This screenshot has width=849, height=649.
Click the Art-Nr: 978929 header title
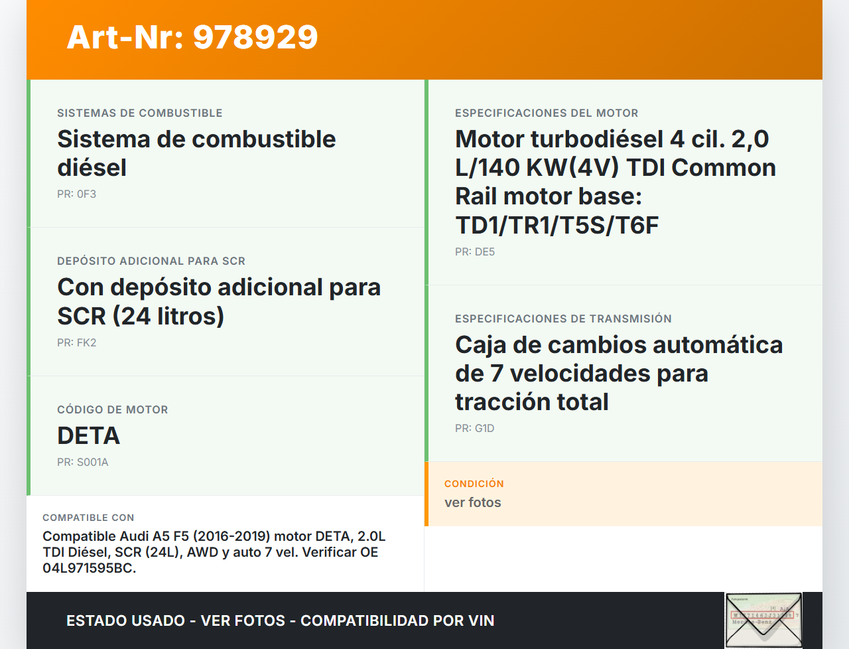coord(192,37)
